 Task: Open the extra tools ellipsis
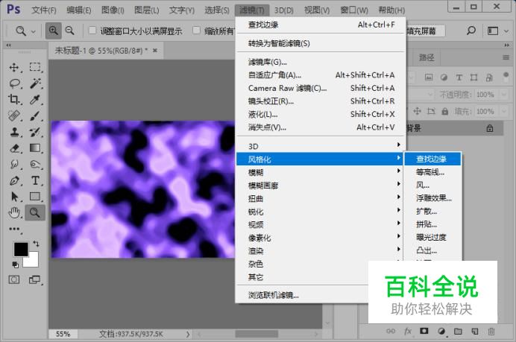[x=14, y=229]
